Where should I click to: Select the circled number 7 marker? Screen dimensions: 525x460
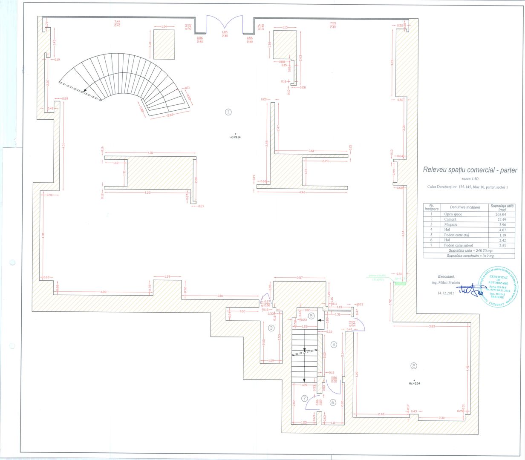304,398
